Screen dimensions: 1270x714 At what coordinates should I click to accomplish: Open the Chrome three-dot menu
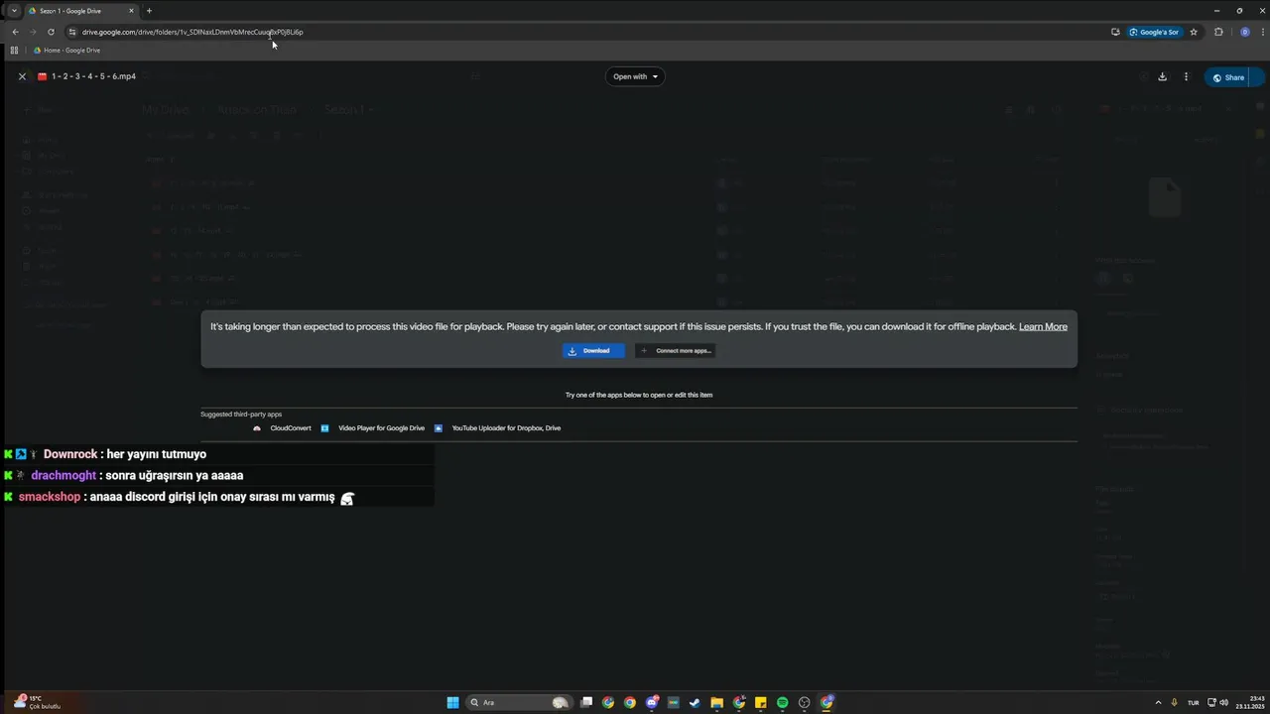pyautogui.click(x=1261, y=32)
